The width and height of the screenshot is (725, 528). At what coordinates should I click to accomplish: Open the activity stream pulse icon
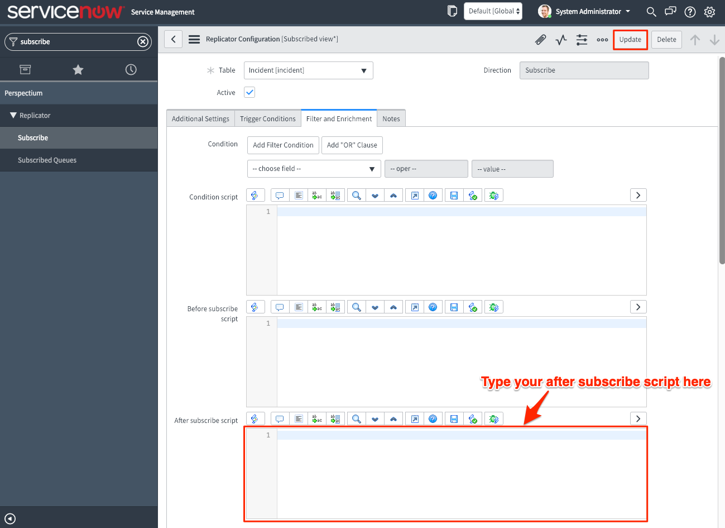(561, 40)
